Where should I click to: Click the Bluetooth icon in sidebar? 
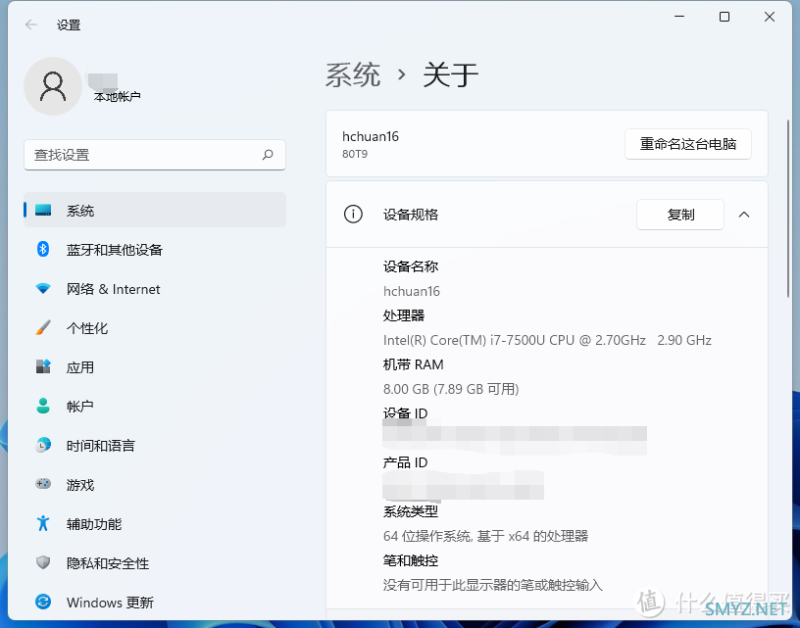(43, 249)
